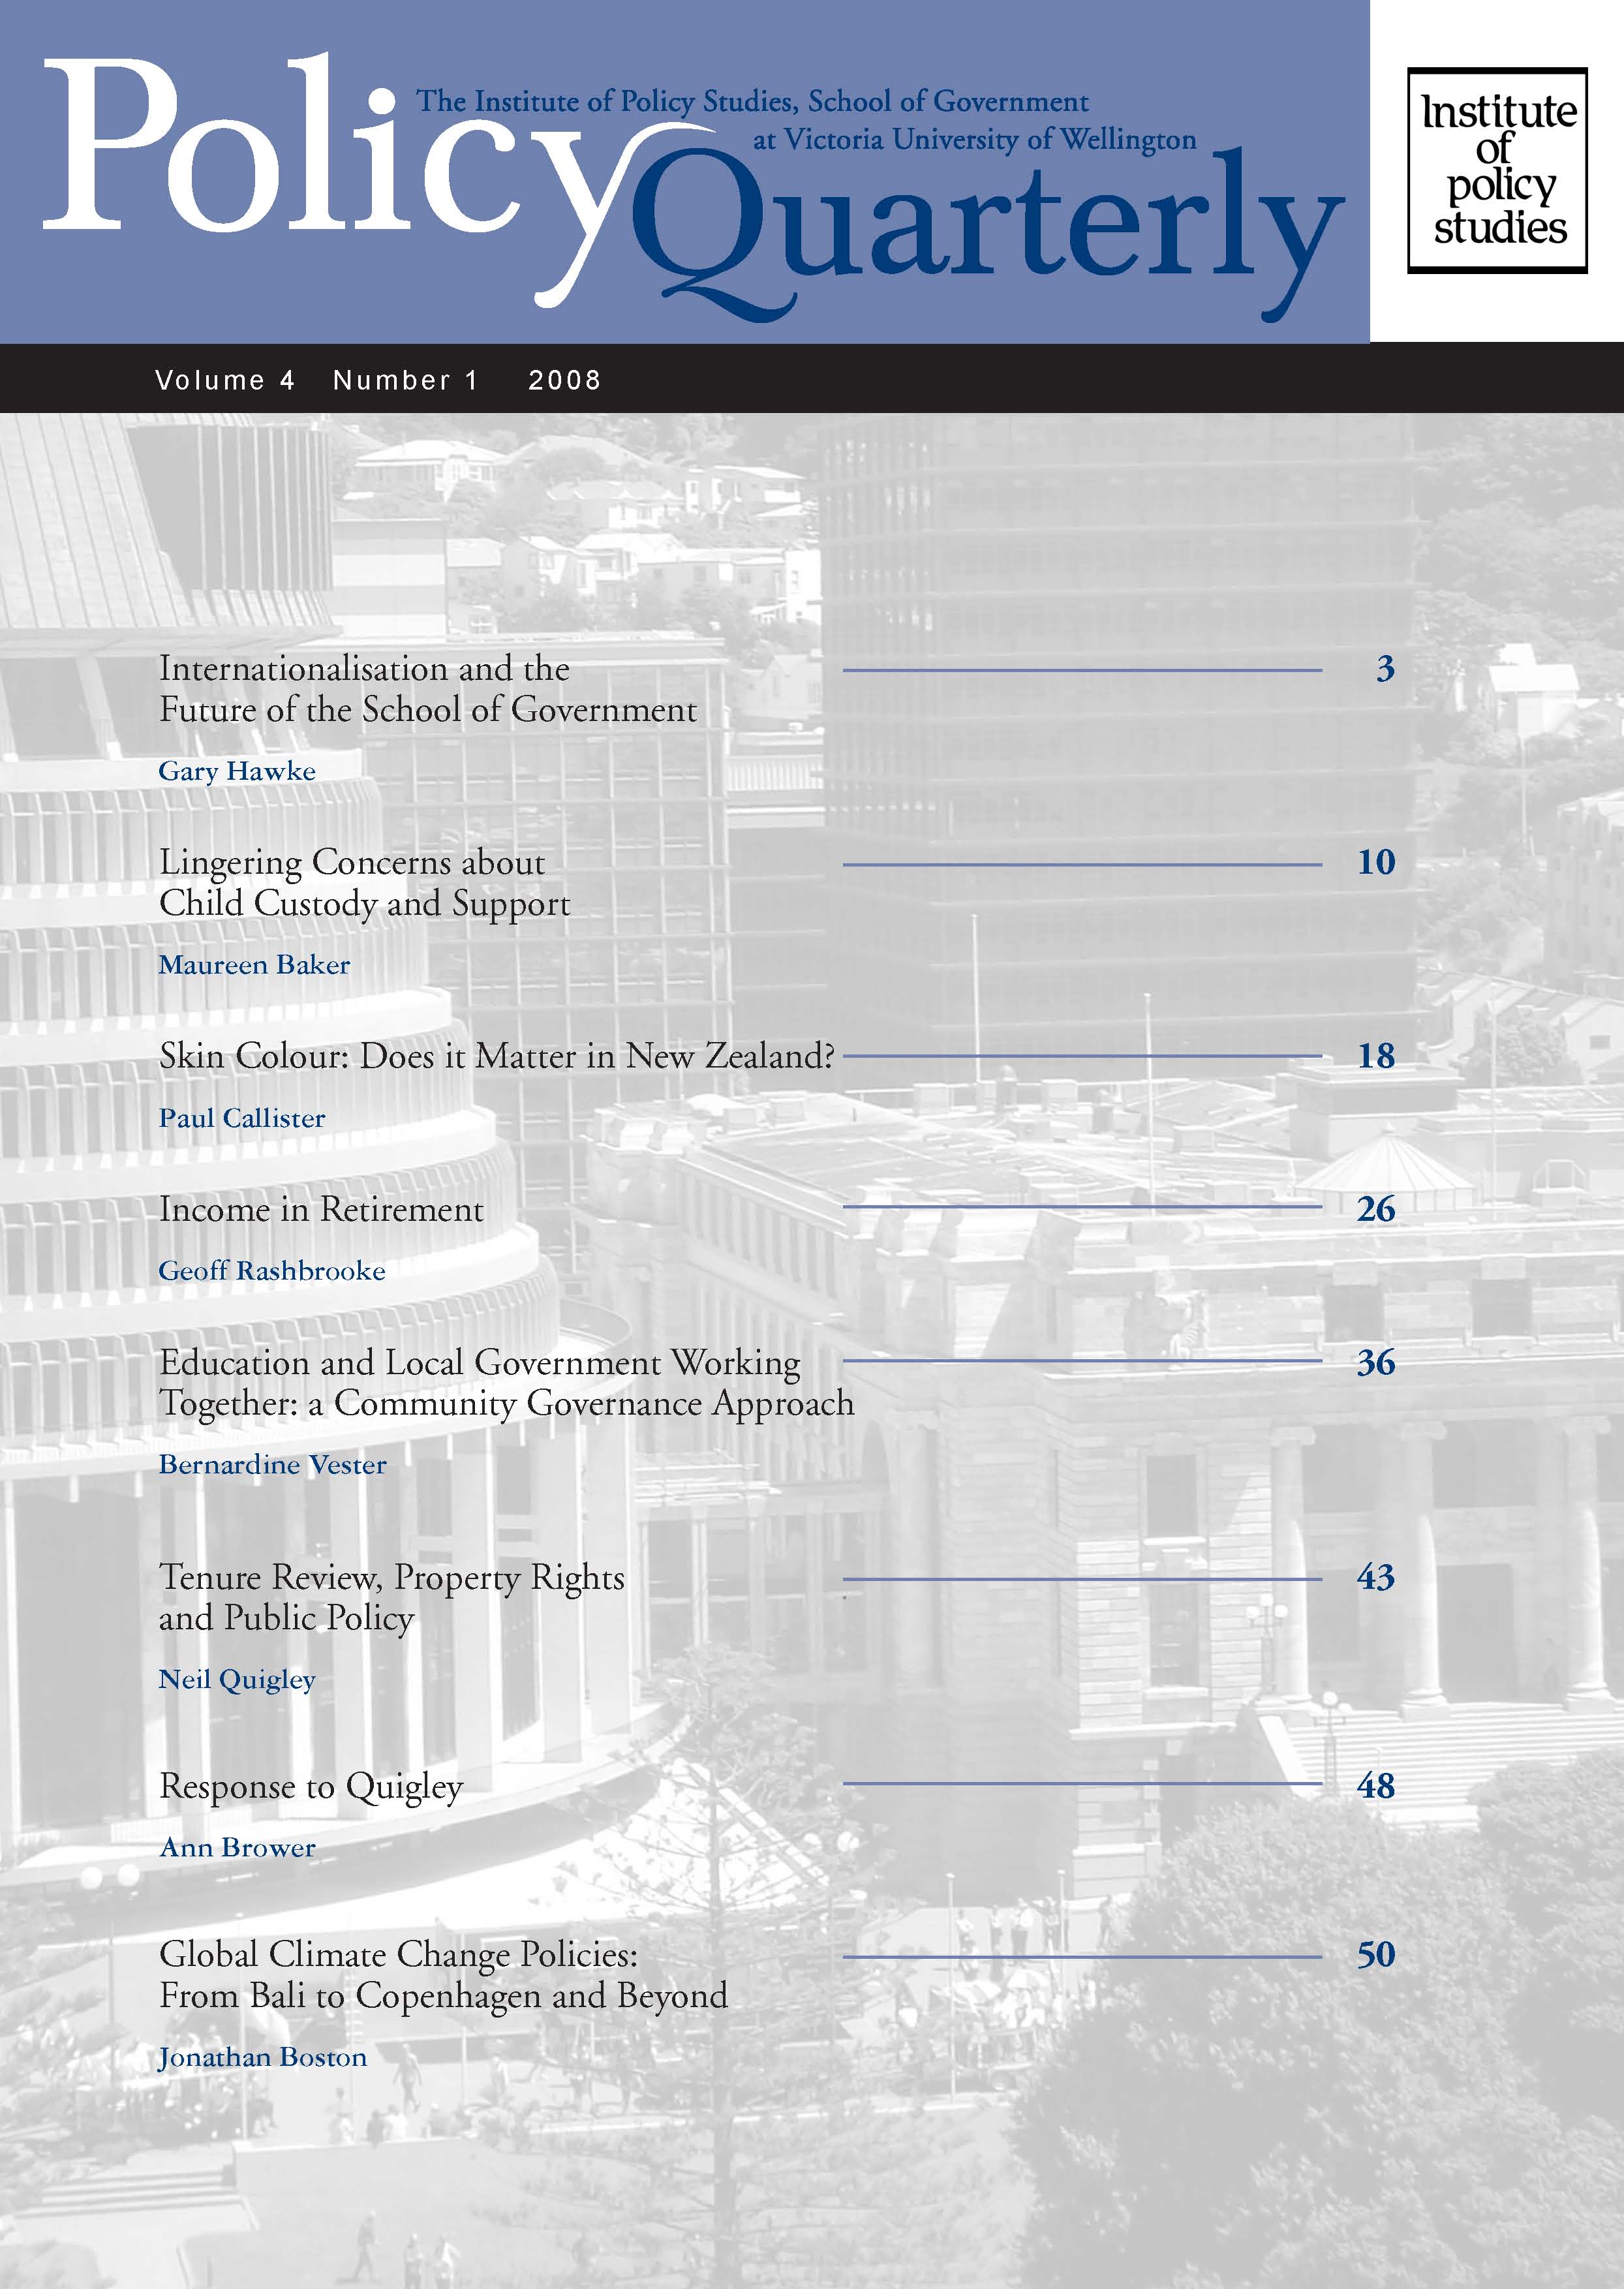The width and height of the screenshot is (1624, 2289).
Task: Click 'and Public Policy' line
Action: (287, 1619)
